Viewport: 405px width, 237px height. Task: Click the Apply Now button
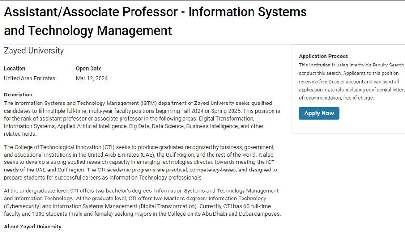(x=319, y=114)
